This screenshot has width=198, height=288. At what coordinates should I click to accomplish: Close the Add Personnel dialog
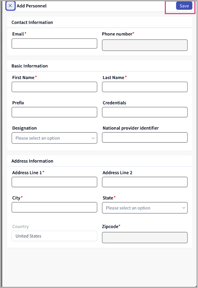10,6
